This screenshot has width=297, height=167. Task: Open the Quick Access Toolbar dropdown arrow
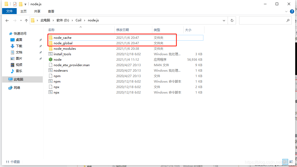(25, 4)
